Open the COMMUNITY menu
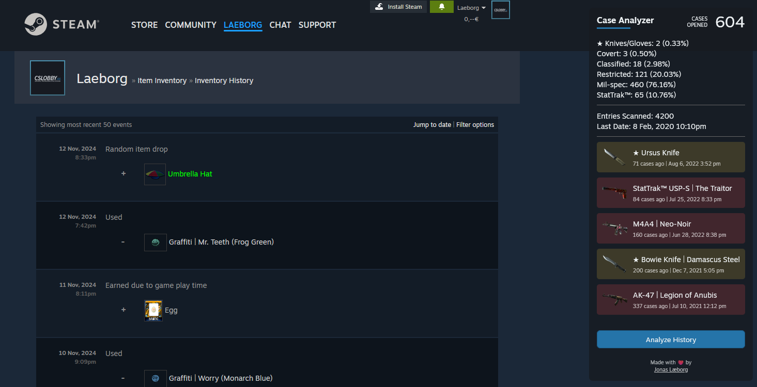Viewport: 757px width, 387px height. point(191,25)
